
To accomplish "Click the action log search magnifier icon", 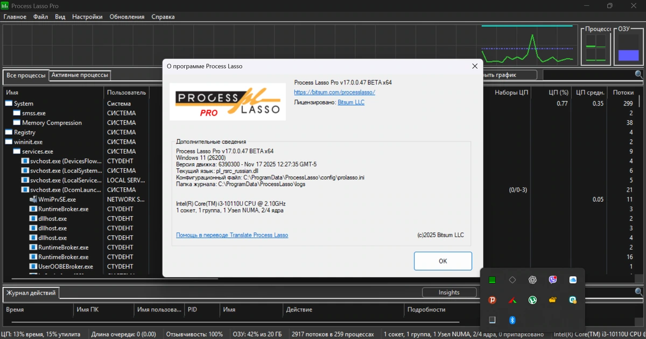I will 638,292.
